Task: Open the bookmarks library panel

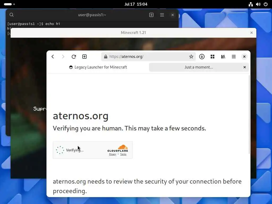Action: [x=223, y=57]
